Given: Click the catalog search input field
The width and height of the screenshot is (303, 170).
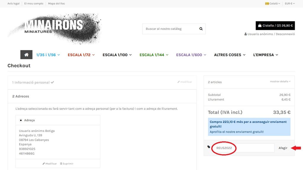Looking at the screenshot, I should (x=171, y=29).
